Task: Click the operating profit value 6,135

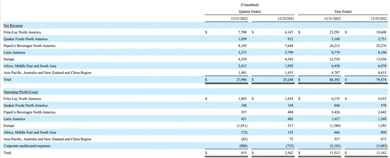Action: (336, 99)
